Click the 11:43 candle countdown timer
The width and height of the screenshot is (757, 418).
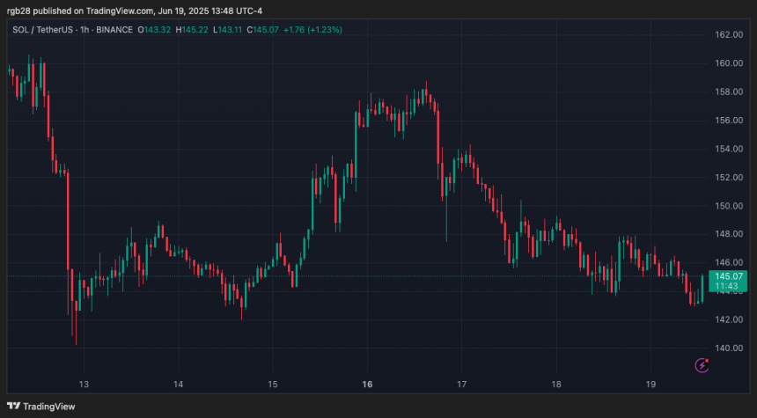point(726,286)
